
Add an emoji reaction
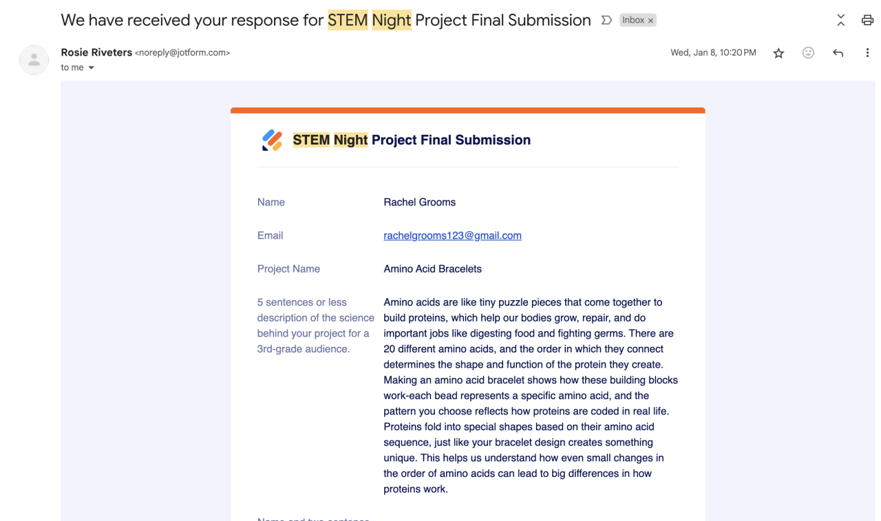808,53
